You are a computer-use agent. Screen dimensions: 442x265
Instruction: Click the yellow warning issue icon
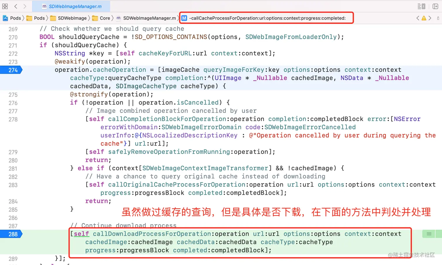pyautogui.click(x=424, y=18)
